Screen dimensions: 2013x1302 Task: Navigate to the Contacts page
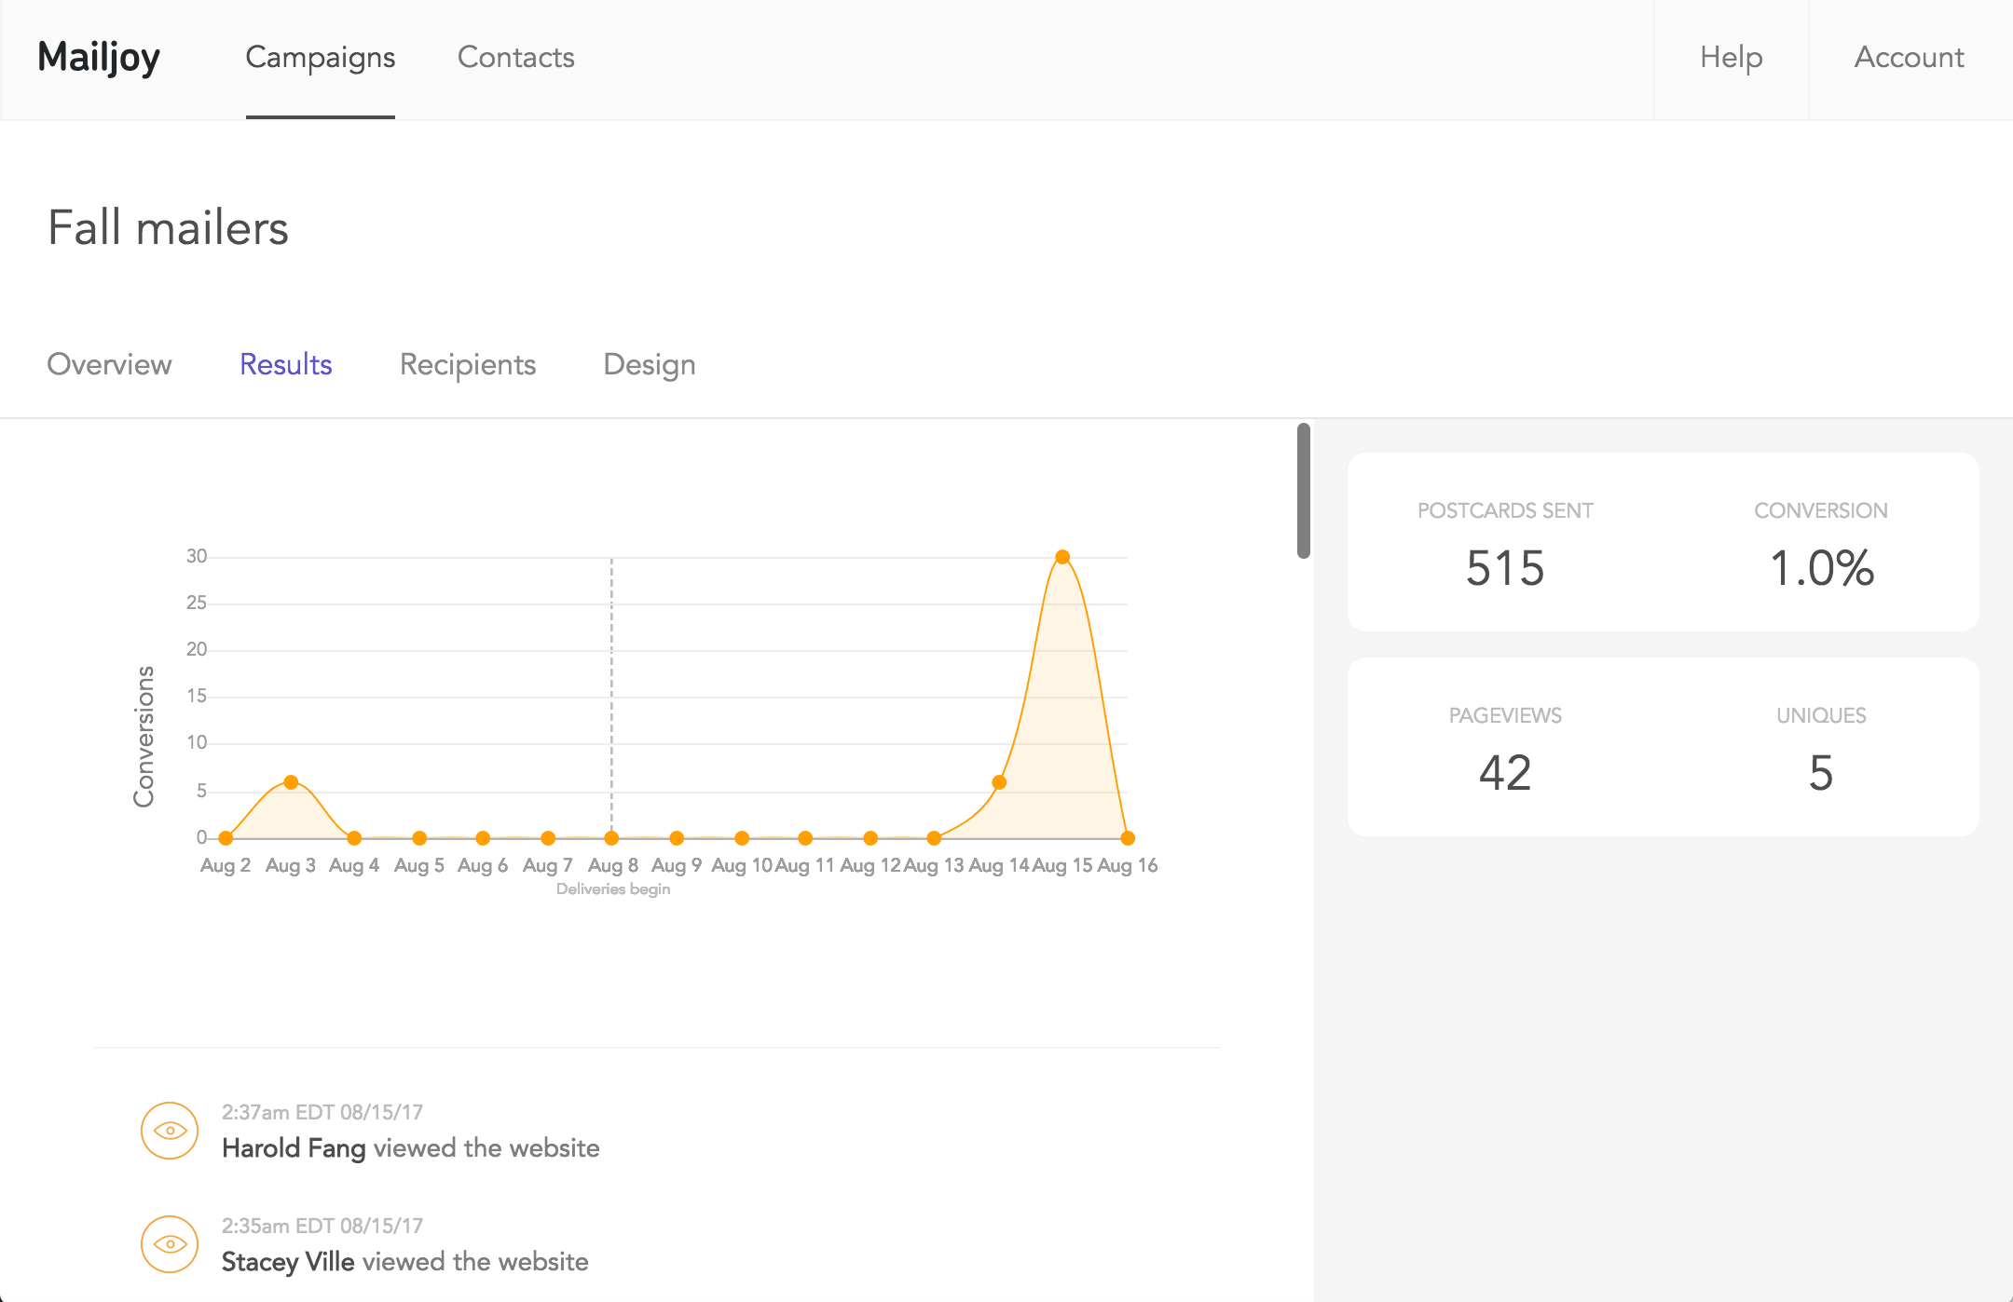click(x=514, y=58)
